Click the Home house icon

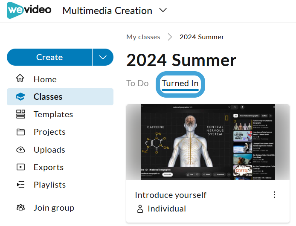[20, 78]
